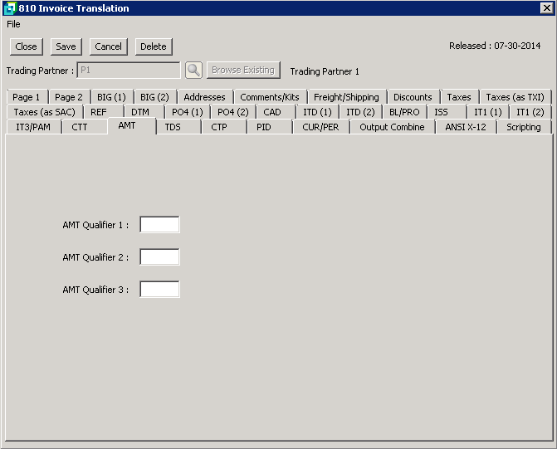Click the Cancel button
Screen dimensions: 557x449
tap(108, 46)
